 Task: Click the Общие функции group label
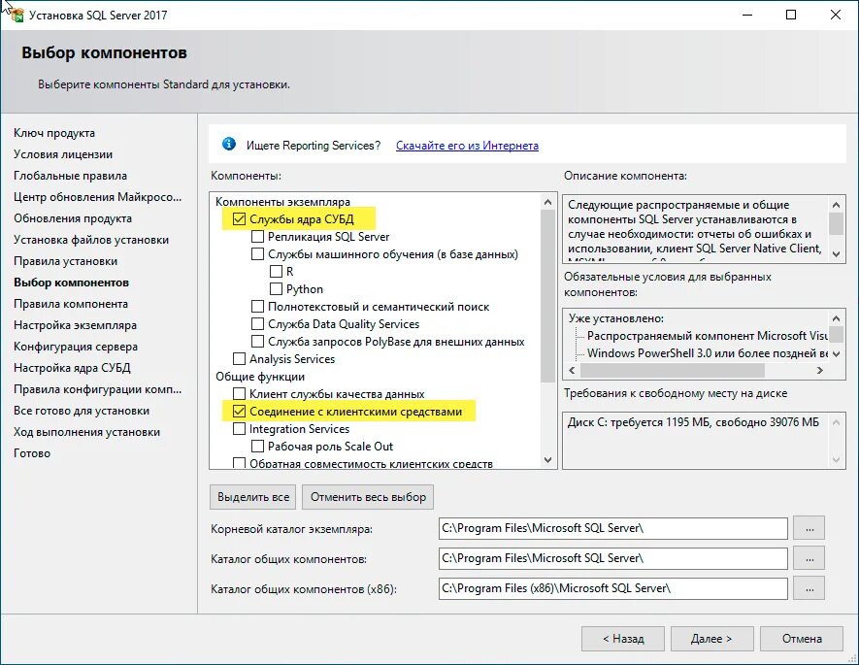260,377
